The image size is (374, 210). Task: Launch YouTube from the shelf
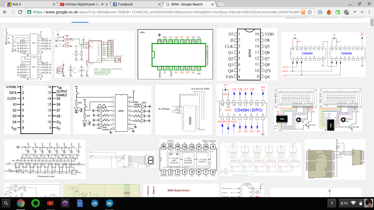[50, 203]
